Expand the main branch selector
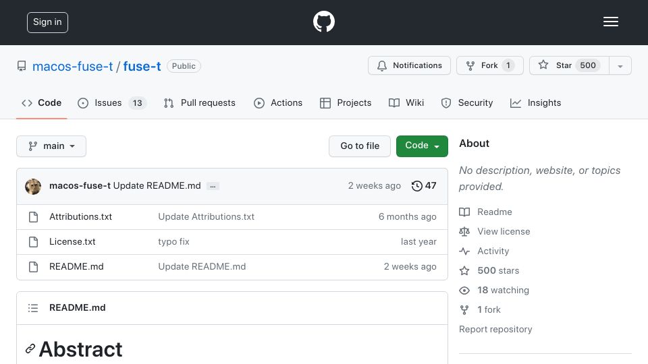The height and width of the screenshot is (364, 648). [x=51, y=146]
